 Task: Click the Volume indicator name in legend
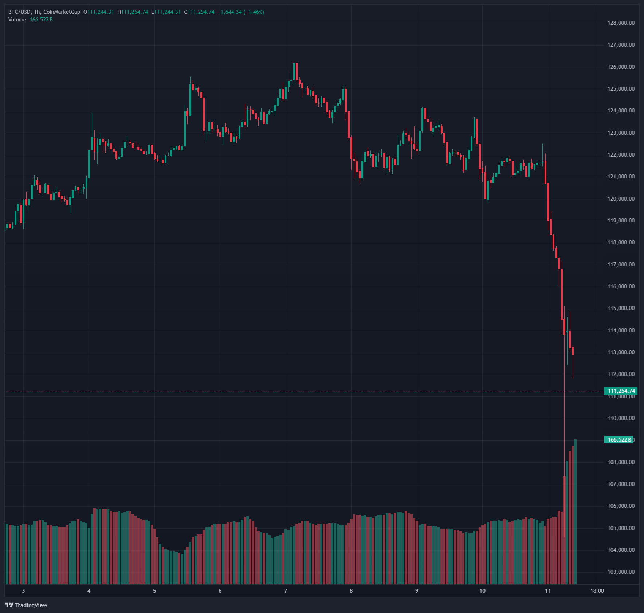tap(17, 20)
